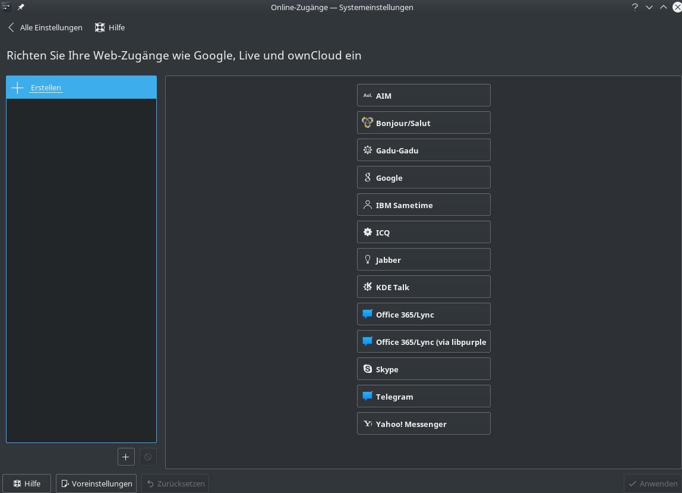Click the Anwenden button
682x493 pixels.
tap(653, 483)
